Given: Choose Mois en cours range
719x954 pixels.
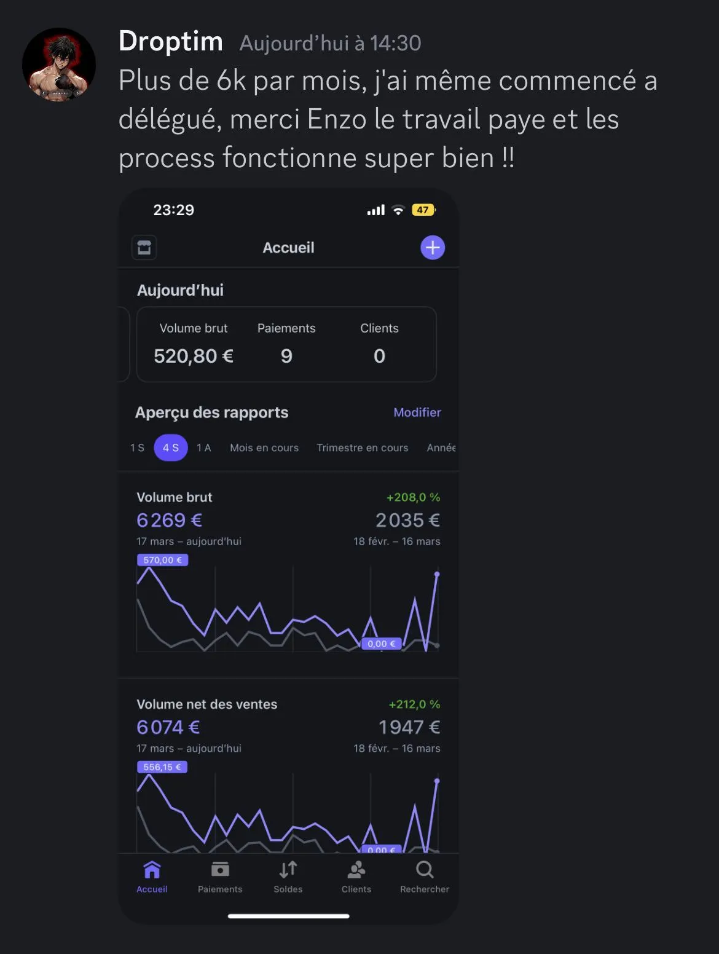Looking at the screenshot, I should coord(264,447).
